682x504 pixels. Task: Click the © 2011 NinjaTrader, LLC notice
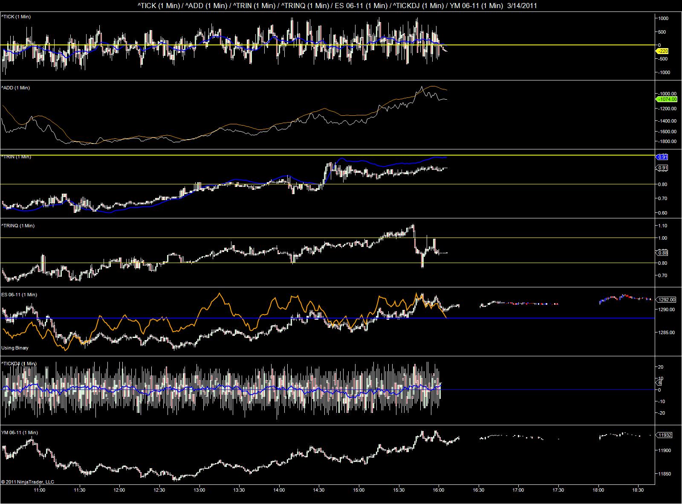pos(28,482)
